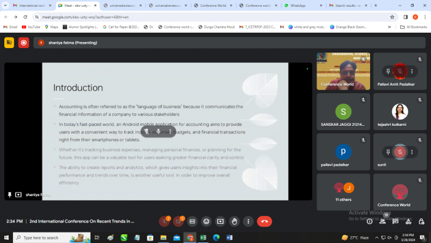Open the YouTube bookmark
This screenshot has height=243, width=431.
click(31, 27)
